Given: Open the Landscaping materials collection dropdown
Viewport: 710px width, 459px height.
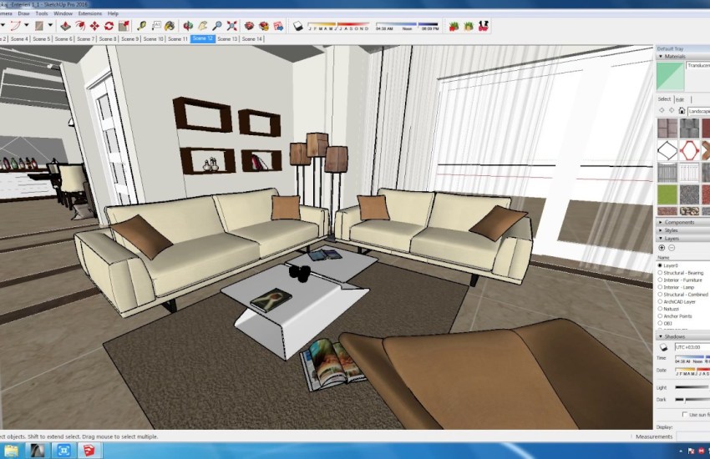Looking at the screenshot, I should click(698, 111).
